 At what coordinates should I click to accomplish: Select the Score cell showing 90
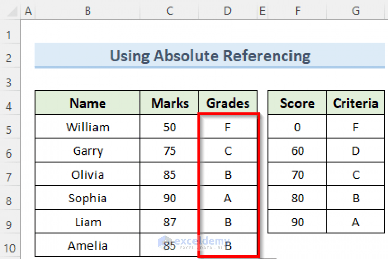click(x=297, y=222)
